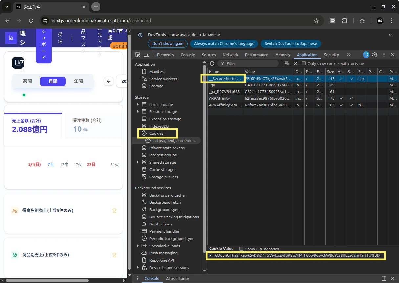Click Switch DevTools to Japanese

pos(291,44)
